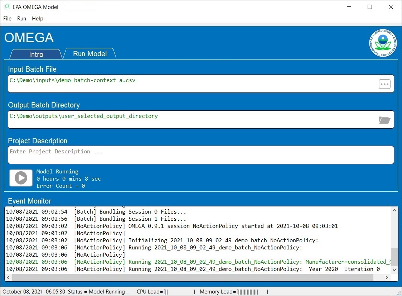Click the 'October 08, 2021' date in status bar

[23, 292]
